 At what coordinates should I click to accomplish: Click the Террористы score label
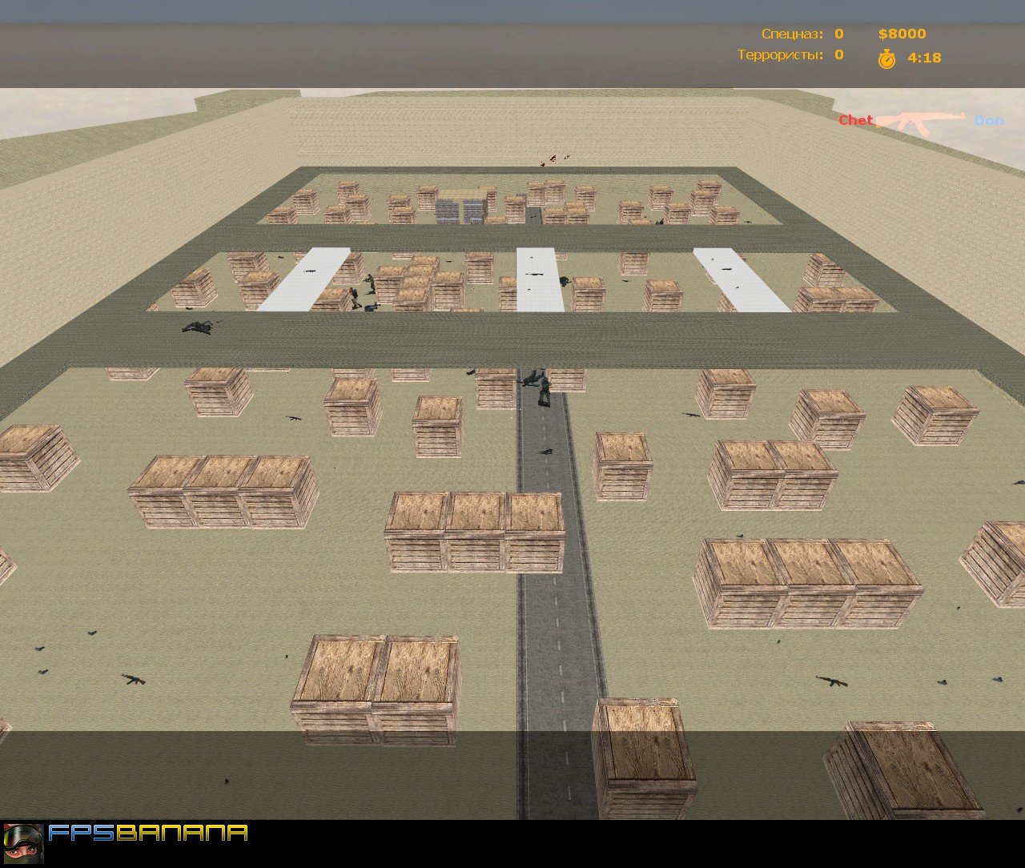click(x=779, y=55)
